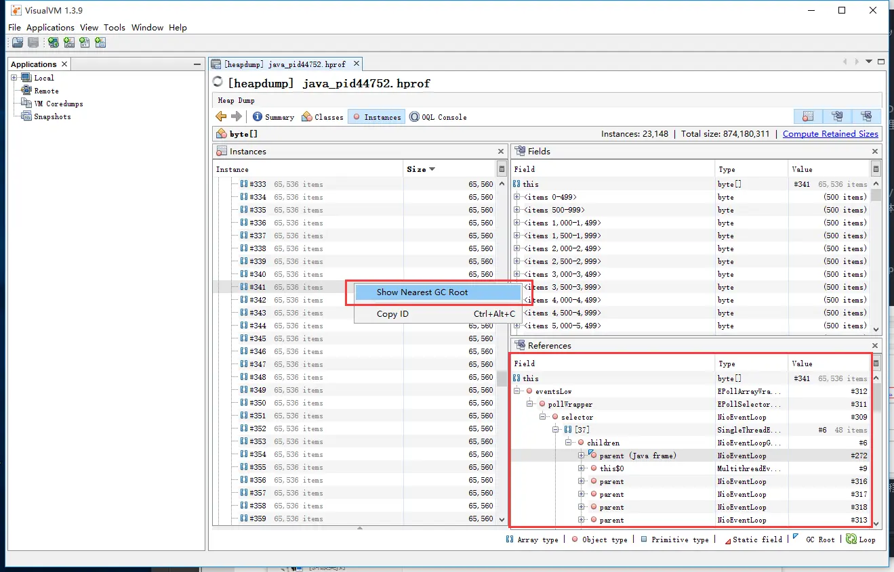894x572 pixels.
Task: Click the Instances table vertical scrollbar thumb
Action: [502, 378]
